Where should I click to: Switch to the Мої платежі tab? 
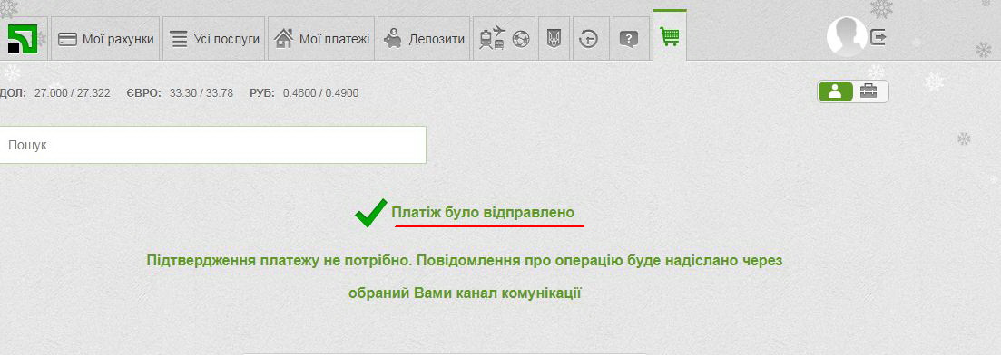[x=321, y=39]
